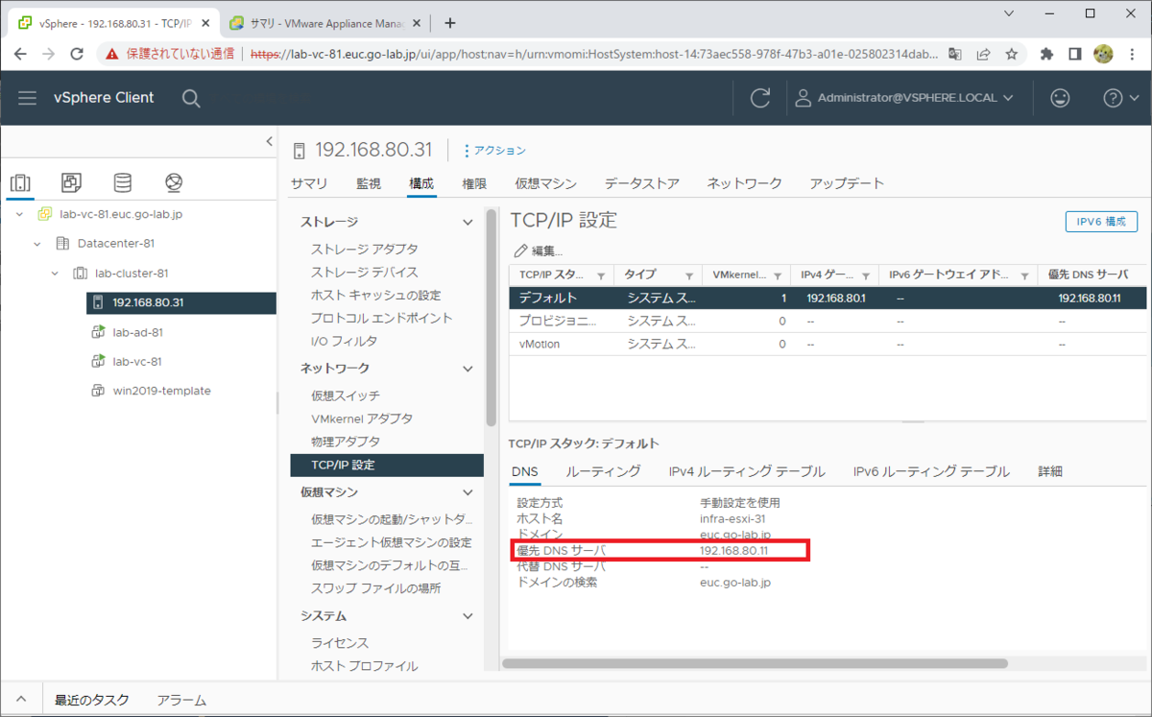Select Datacenter-81 in inventory tree
1152x717 pixels.
pyautogui.click(x=115, y=244)
